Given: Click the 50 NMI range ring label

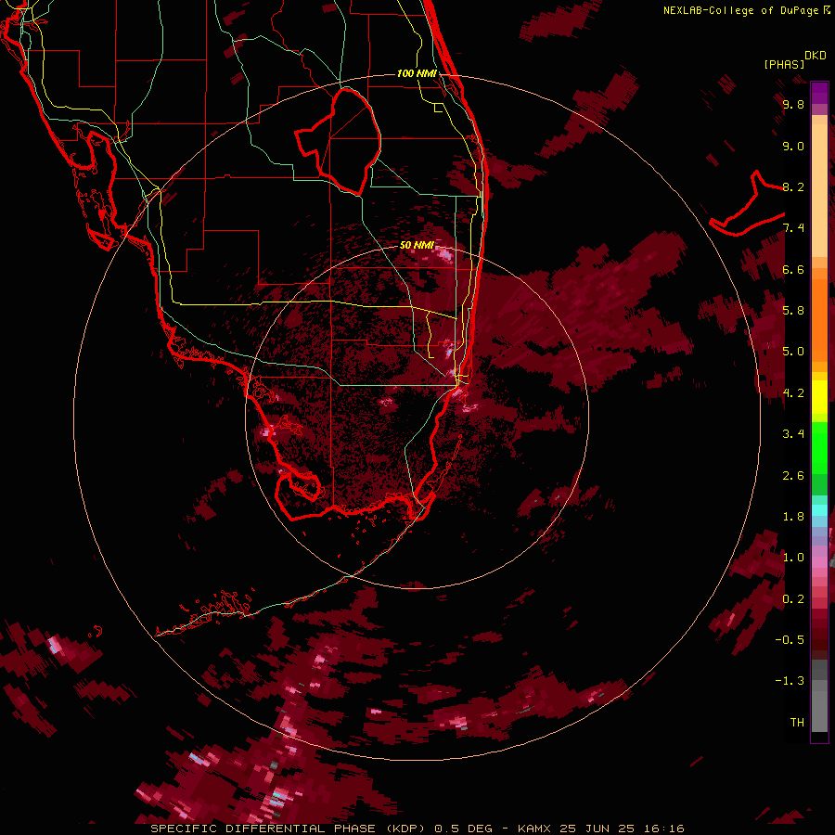Looking at the screenshot, I should (417, 245).
